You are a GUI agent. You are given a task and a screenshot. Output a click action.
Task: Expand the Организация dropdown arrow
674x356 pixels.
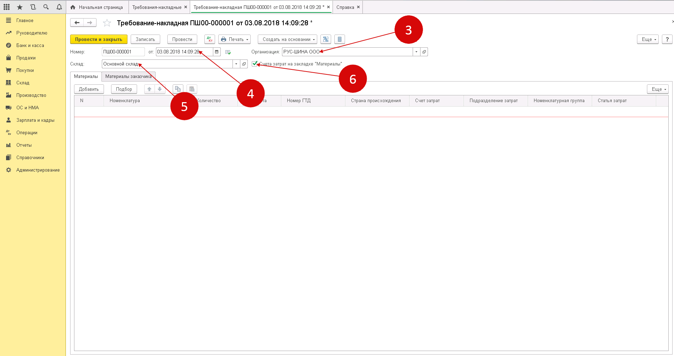[416, 52]
